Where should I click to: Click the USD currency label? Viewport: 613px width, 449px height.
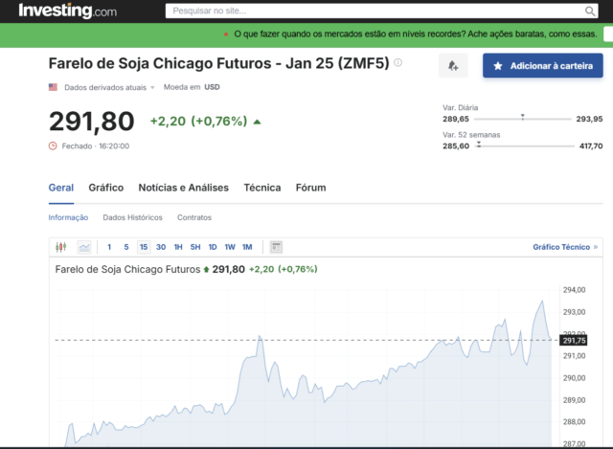tap(212, 87)
